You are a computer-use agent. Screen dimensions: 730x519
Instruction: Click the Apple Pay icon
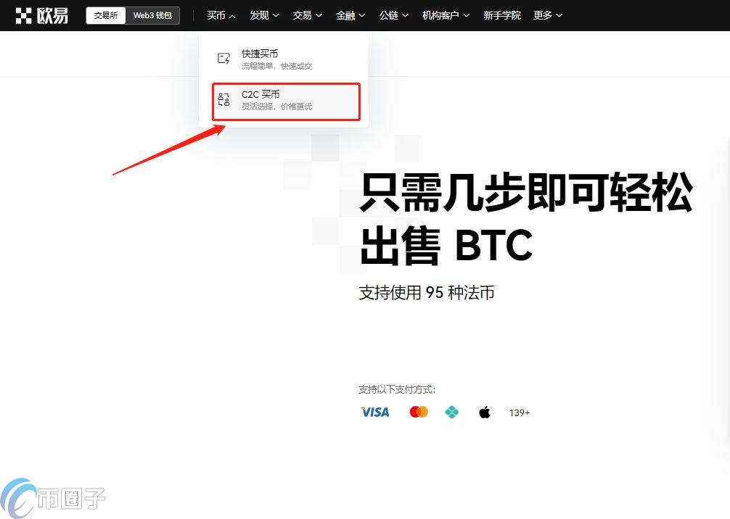tap(485, 412)
